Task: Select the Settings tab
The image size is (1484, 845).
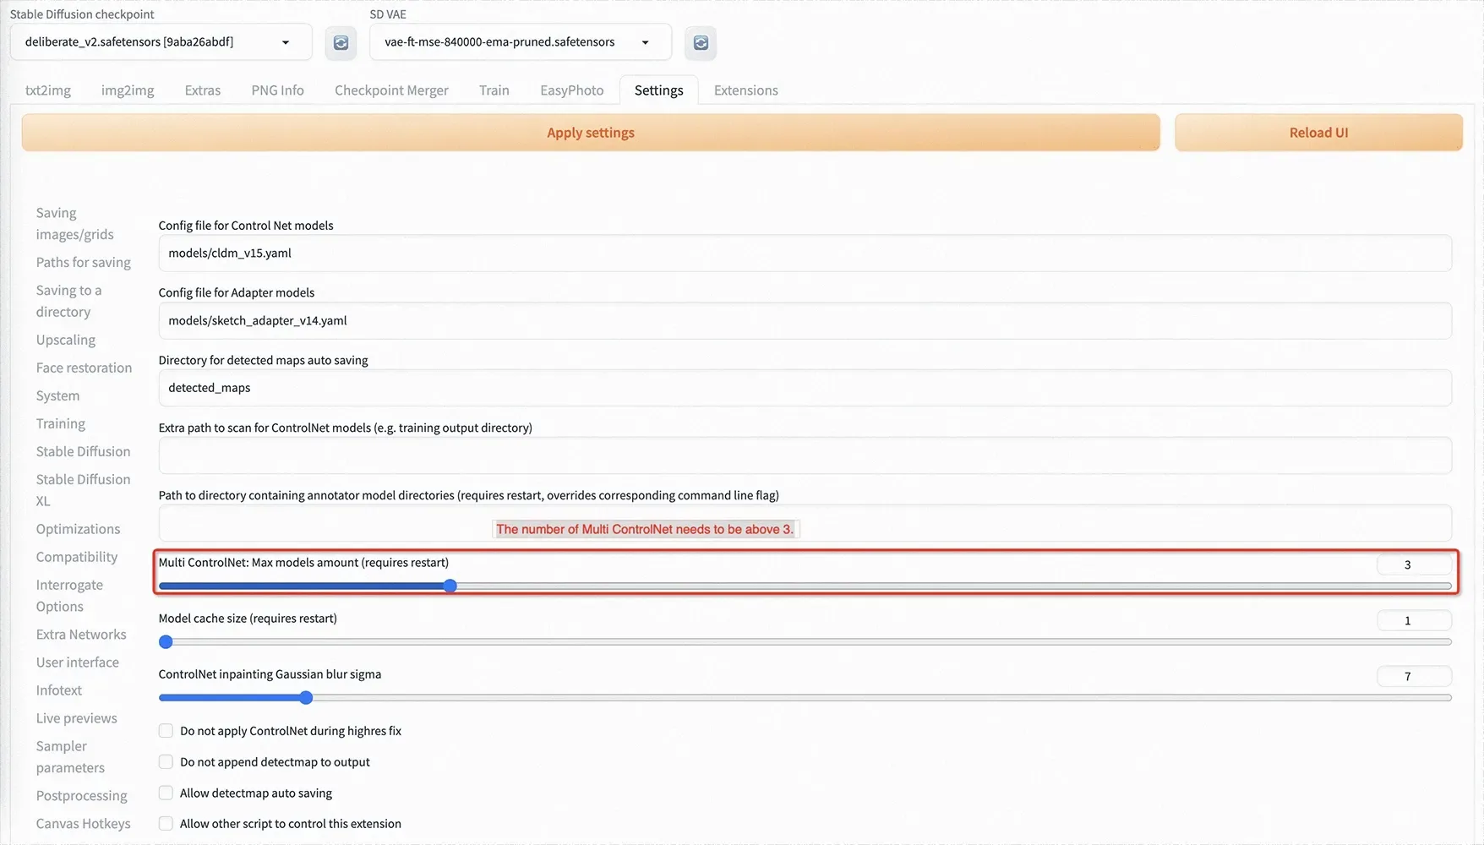Action: tap(659, 90)
